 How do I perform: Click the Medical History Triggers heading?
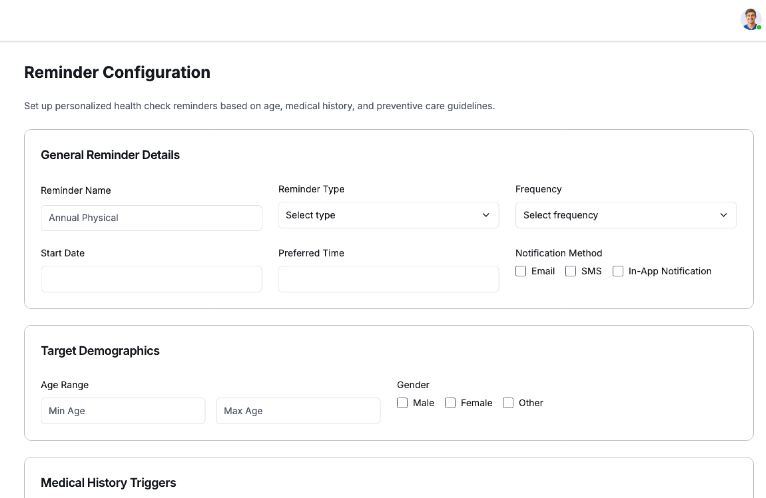(x=108, y=482)
